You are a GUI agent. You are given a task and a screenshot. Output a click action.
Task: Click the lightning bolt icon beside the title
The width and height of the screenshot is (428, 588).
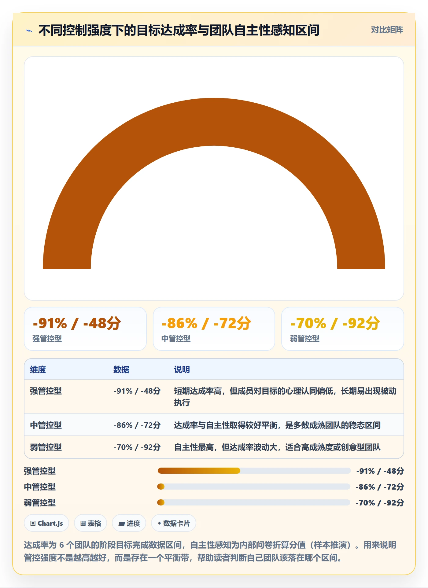click(x=29, y=31)
